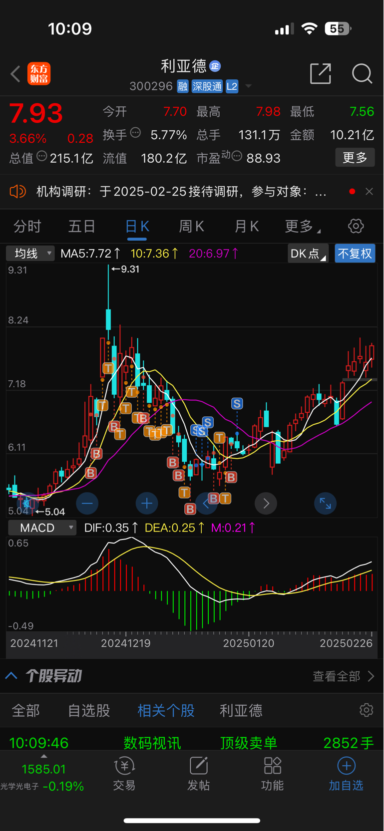The image size is (384, 831).
Task: Tap the share icon in header
Action: click(321, 73)
